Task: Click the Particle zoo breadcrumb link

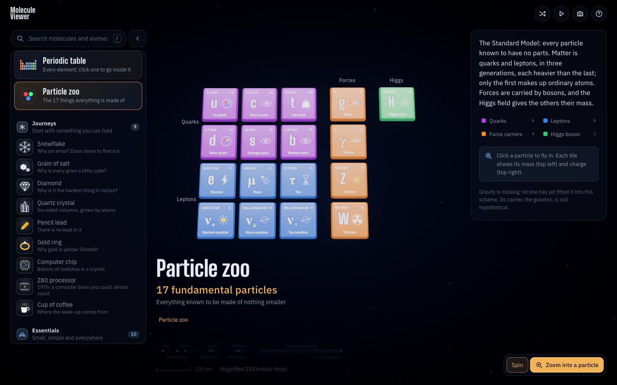Action: click(174, 320)
